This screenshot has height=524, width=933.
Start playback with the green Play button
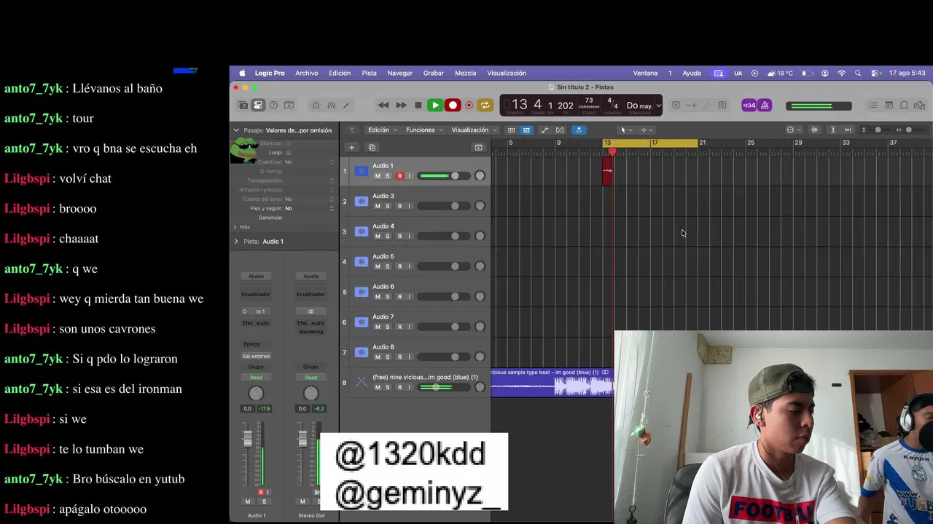(434, 106)
